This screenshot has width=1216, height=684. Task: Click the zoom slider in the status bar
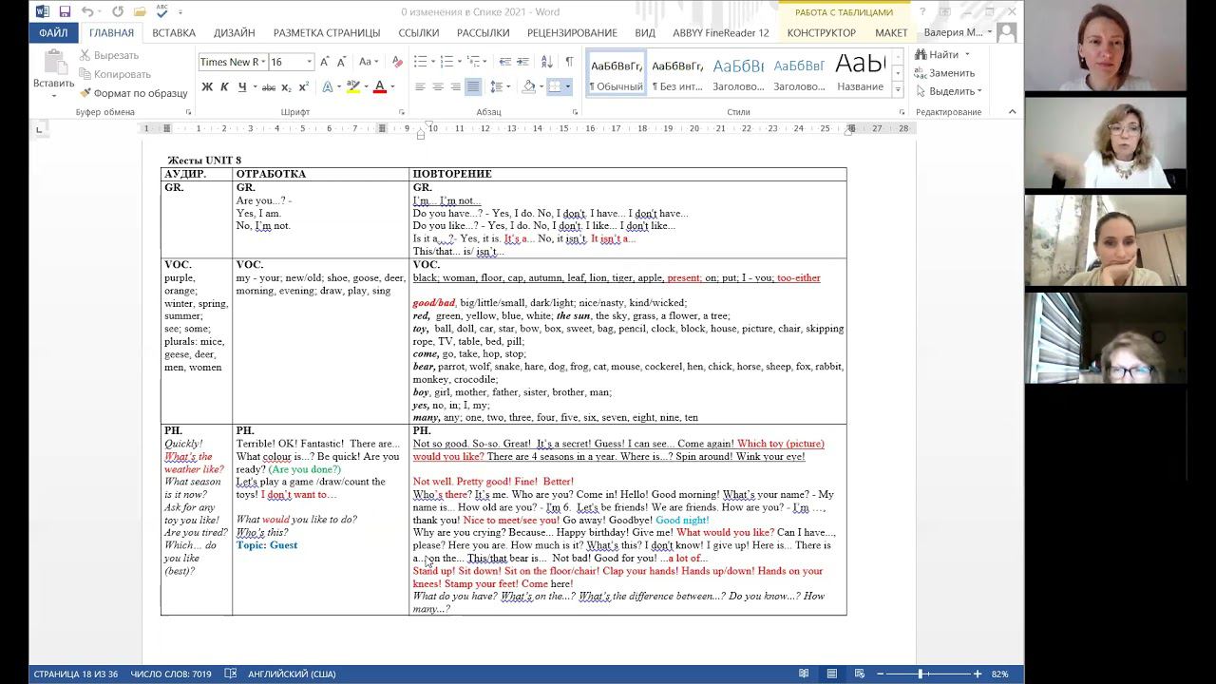click(x=920, y=674)
